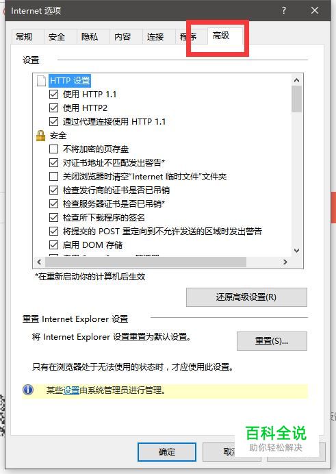This screenshot has width=336, height=474.
Task: Click the settings list scroll down arrow
Action: tap(296, 251)
